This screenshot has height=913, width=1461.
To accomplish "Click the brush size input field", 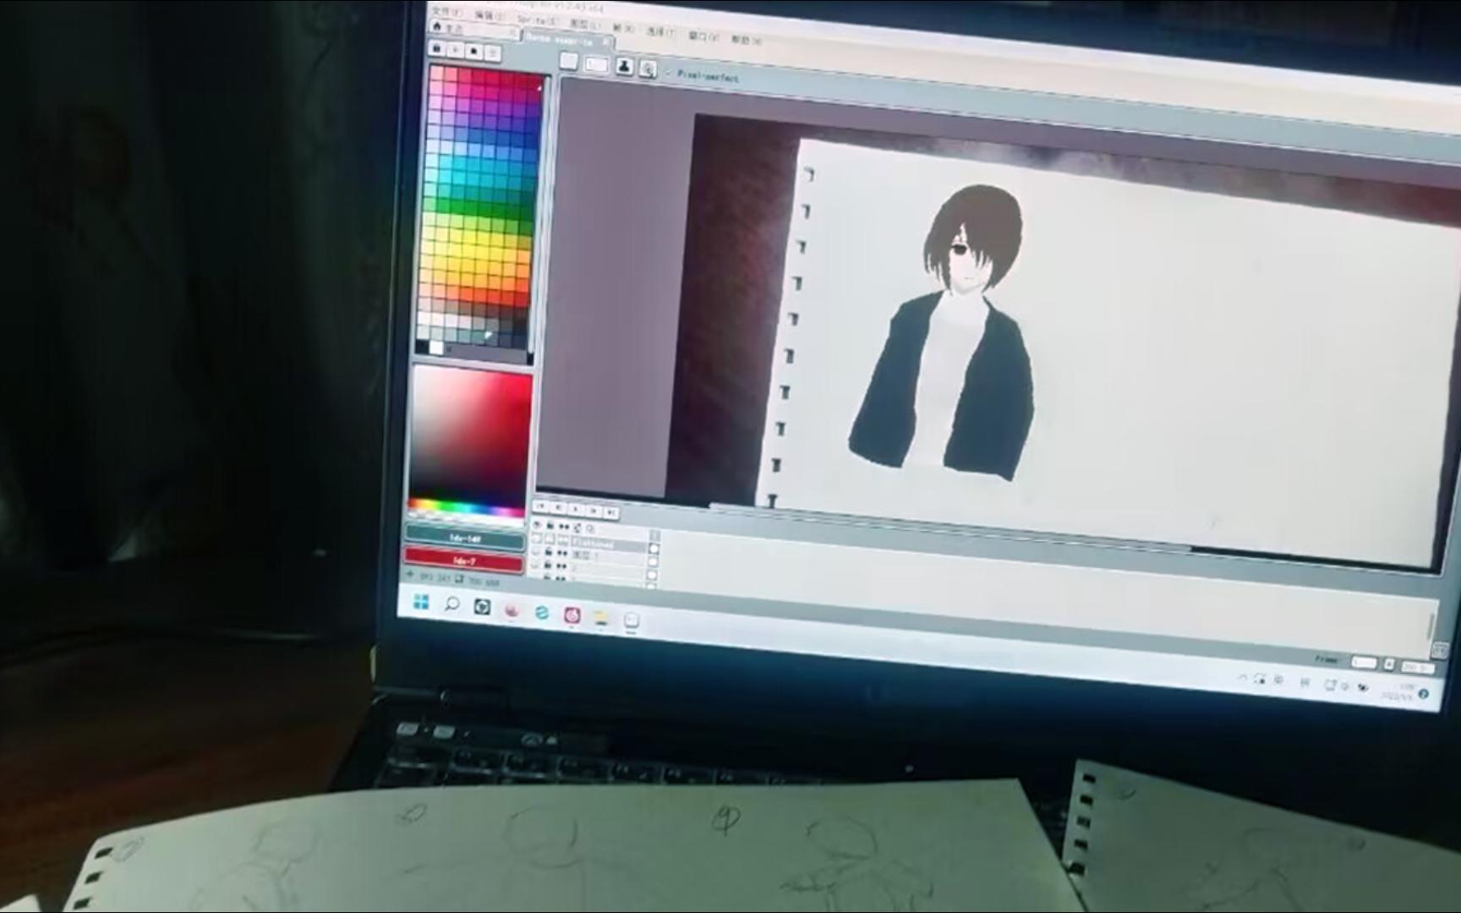I will (x=597, y=63).
